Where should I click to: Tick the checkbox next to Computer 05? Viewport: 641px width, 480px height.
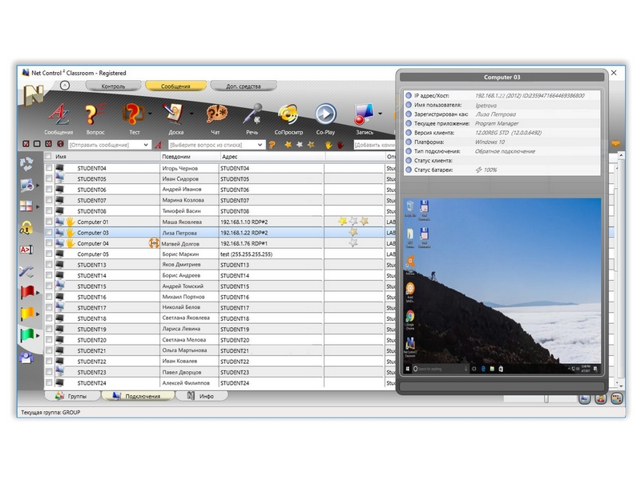[x=49, y=254]
